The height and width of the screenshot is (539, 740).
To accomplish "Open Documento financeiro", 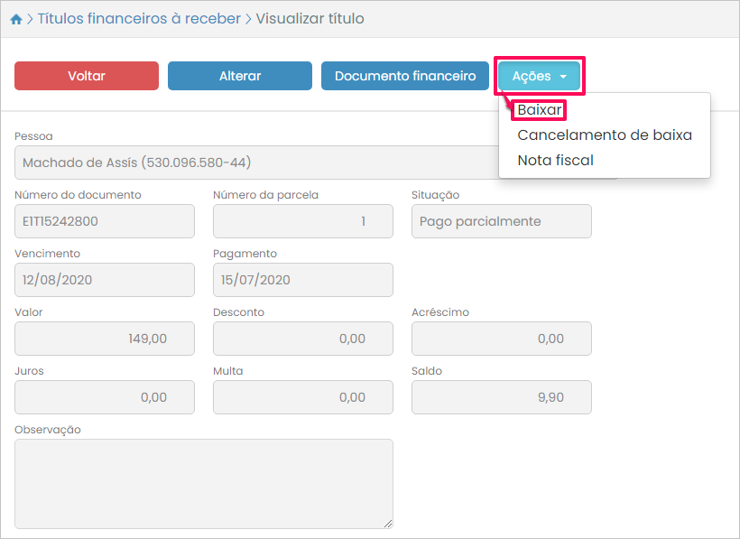I will click(x=405, y=76).
